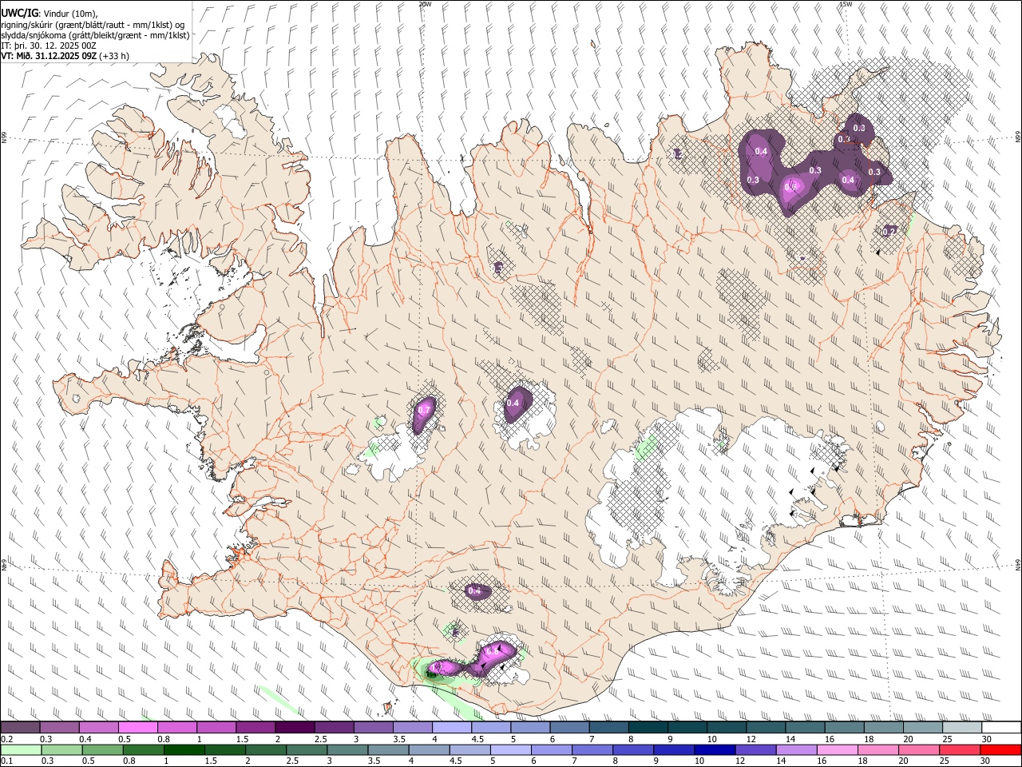The height and width of the screenshot is (767, 1022).
Task: Select the lower legend swatch starting at 16
Action: click(x=838, y=750)
